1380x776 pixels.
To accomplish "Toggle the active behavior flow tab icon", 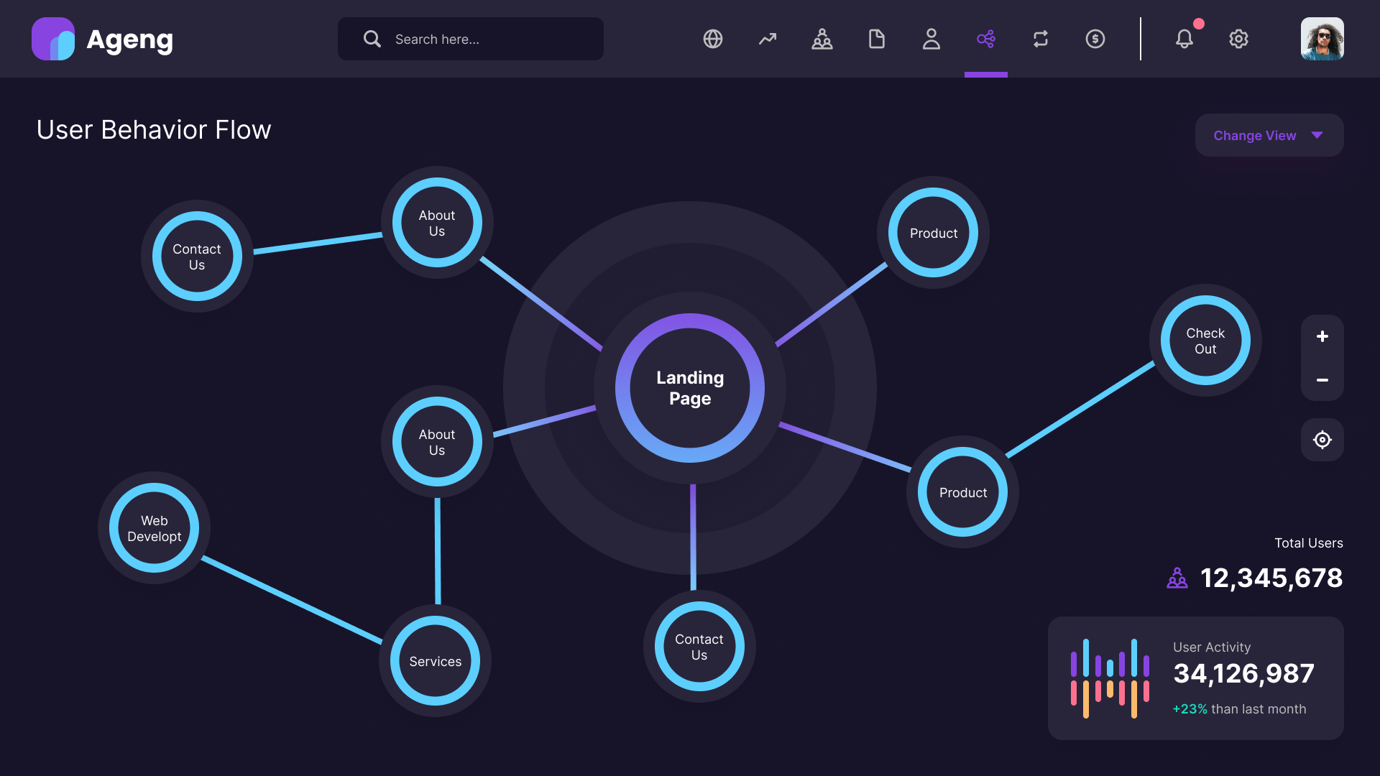I will pyautogui.click(x=986, y=39).
